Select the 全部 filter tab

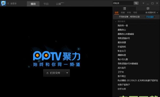coord(117,13)
